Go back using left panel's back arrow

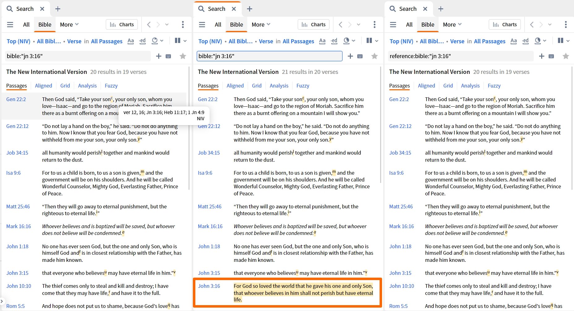point(149,24)
